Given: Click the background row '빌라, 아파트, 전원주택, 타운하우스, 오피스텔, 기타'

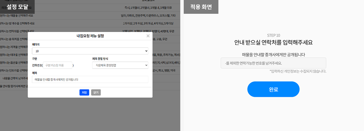Looking at the screenshot, I should (148, 16).
